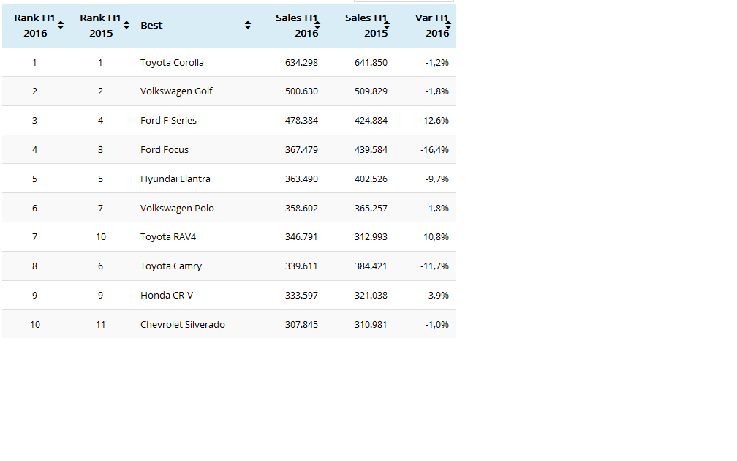This screenshot has height=461, width=737.
Task: Click sort arrows on Var H1 2016 column
Action: [x=448, y=25]
